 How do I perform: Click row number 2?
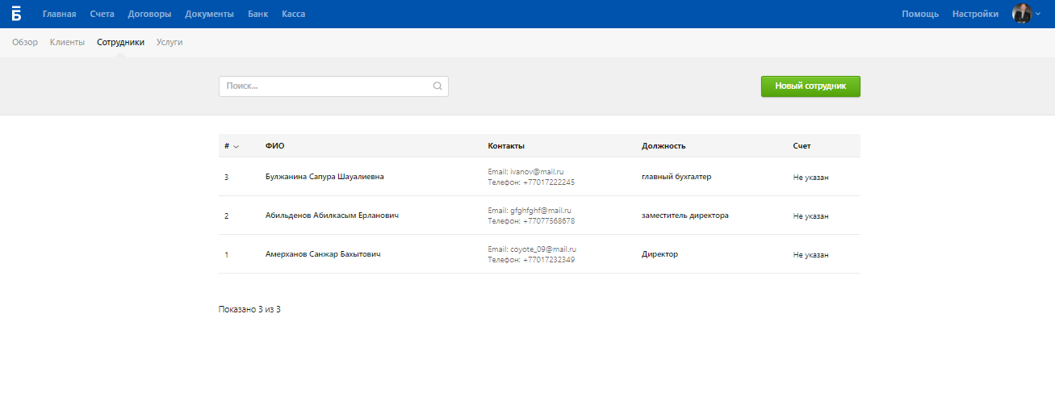227,216
